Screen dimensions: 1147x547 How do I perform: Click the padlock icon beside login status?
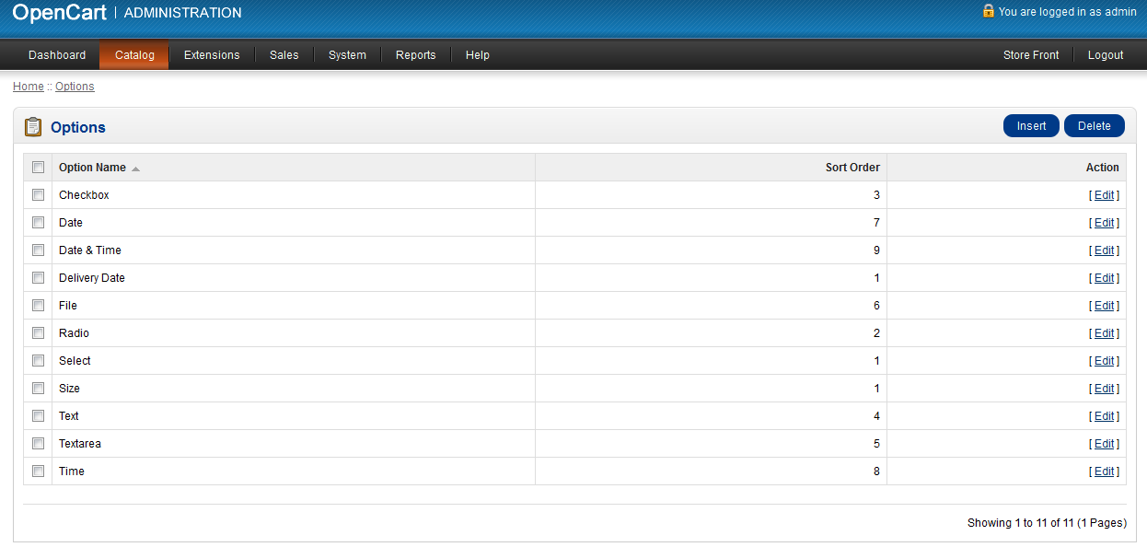pos(988,11)
